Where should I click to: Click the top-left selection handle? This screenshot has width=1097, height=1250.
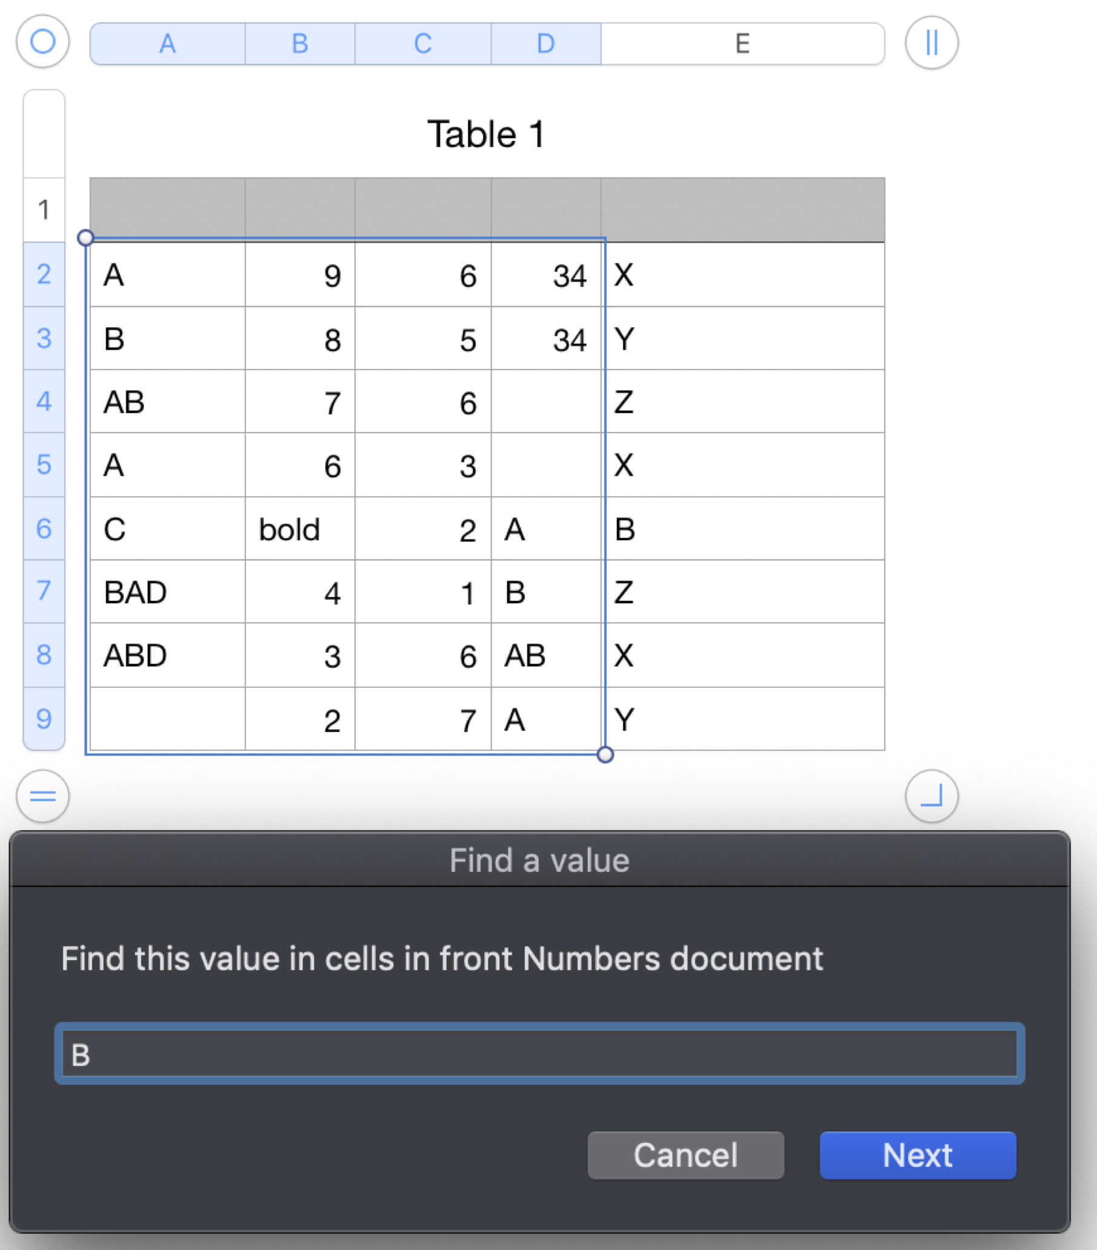(x=85, y=238)
